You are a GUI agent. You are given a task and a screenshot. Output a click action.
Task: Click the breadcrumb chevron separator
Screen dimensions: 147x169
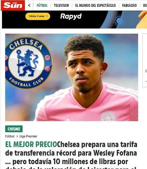[17, 137]
